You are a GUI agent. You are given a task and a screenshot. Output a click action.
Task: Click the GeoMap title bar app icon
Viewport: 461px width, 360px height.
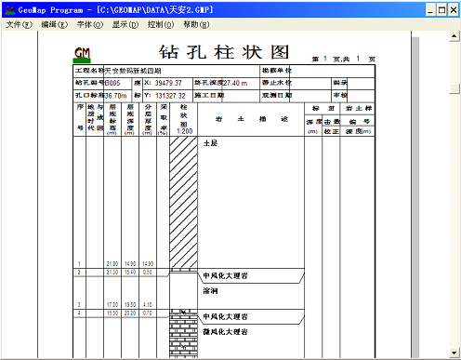9,10
